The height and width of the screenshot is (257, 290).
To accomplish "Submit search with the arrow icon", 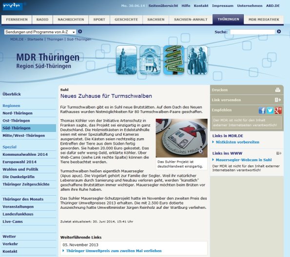I will coord(279,32).
